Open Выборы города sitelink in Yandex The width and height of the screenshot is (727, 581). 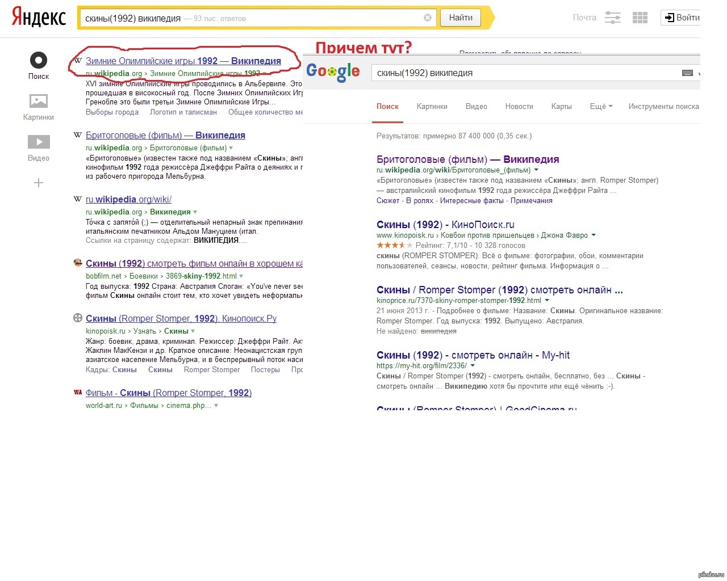click(x=112, y=112)
